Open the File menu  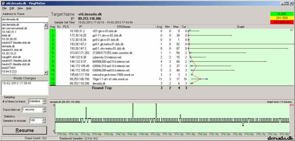point(5,8)
